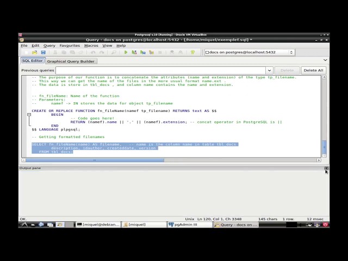The image size is (348, 261).
Task: Click the Cancel query stop icon
Action: point(160,52)
